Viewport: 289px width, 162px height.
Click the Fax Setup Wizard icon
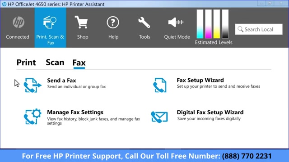160,85
